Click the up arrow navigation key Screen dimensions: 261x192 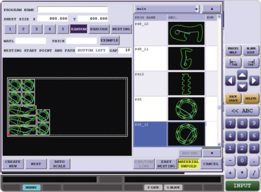(242, 75)
